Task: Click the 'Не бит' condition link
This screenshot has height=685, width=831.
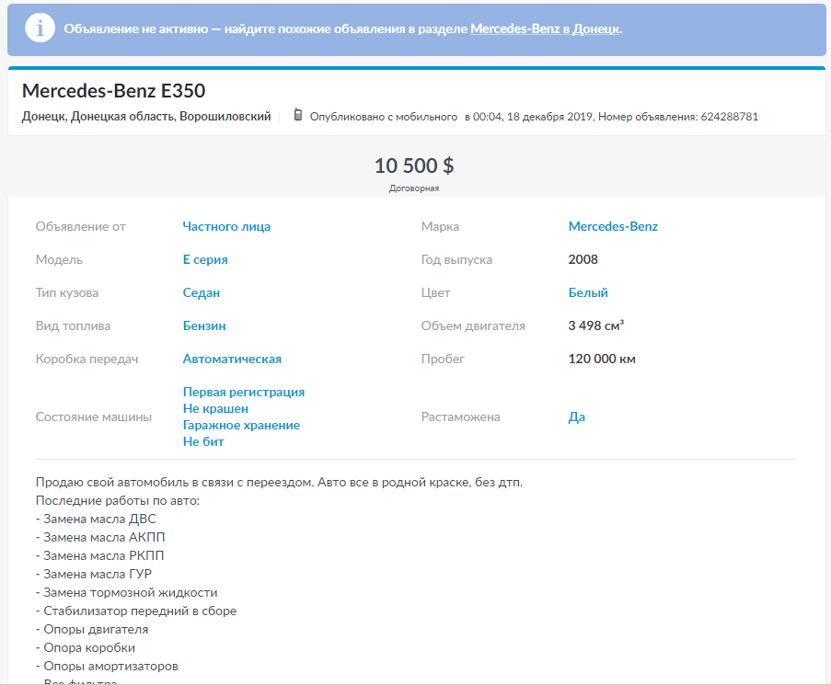Action: [203, 441]
